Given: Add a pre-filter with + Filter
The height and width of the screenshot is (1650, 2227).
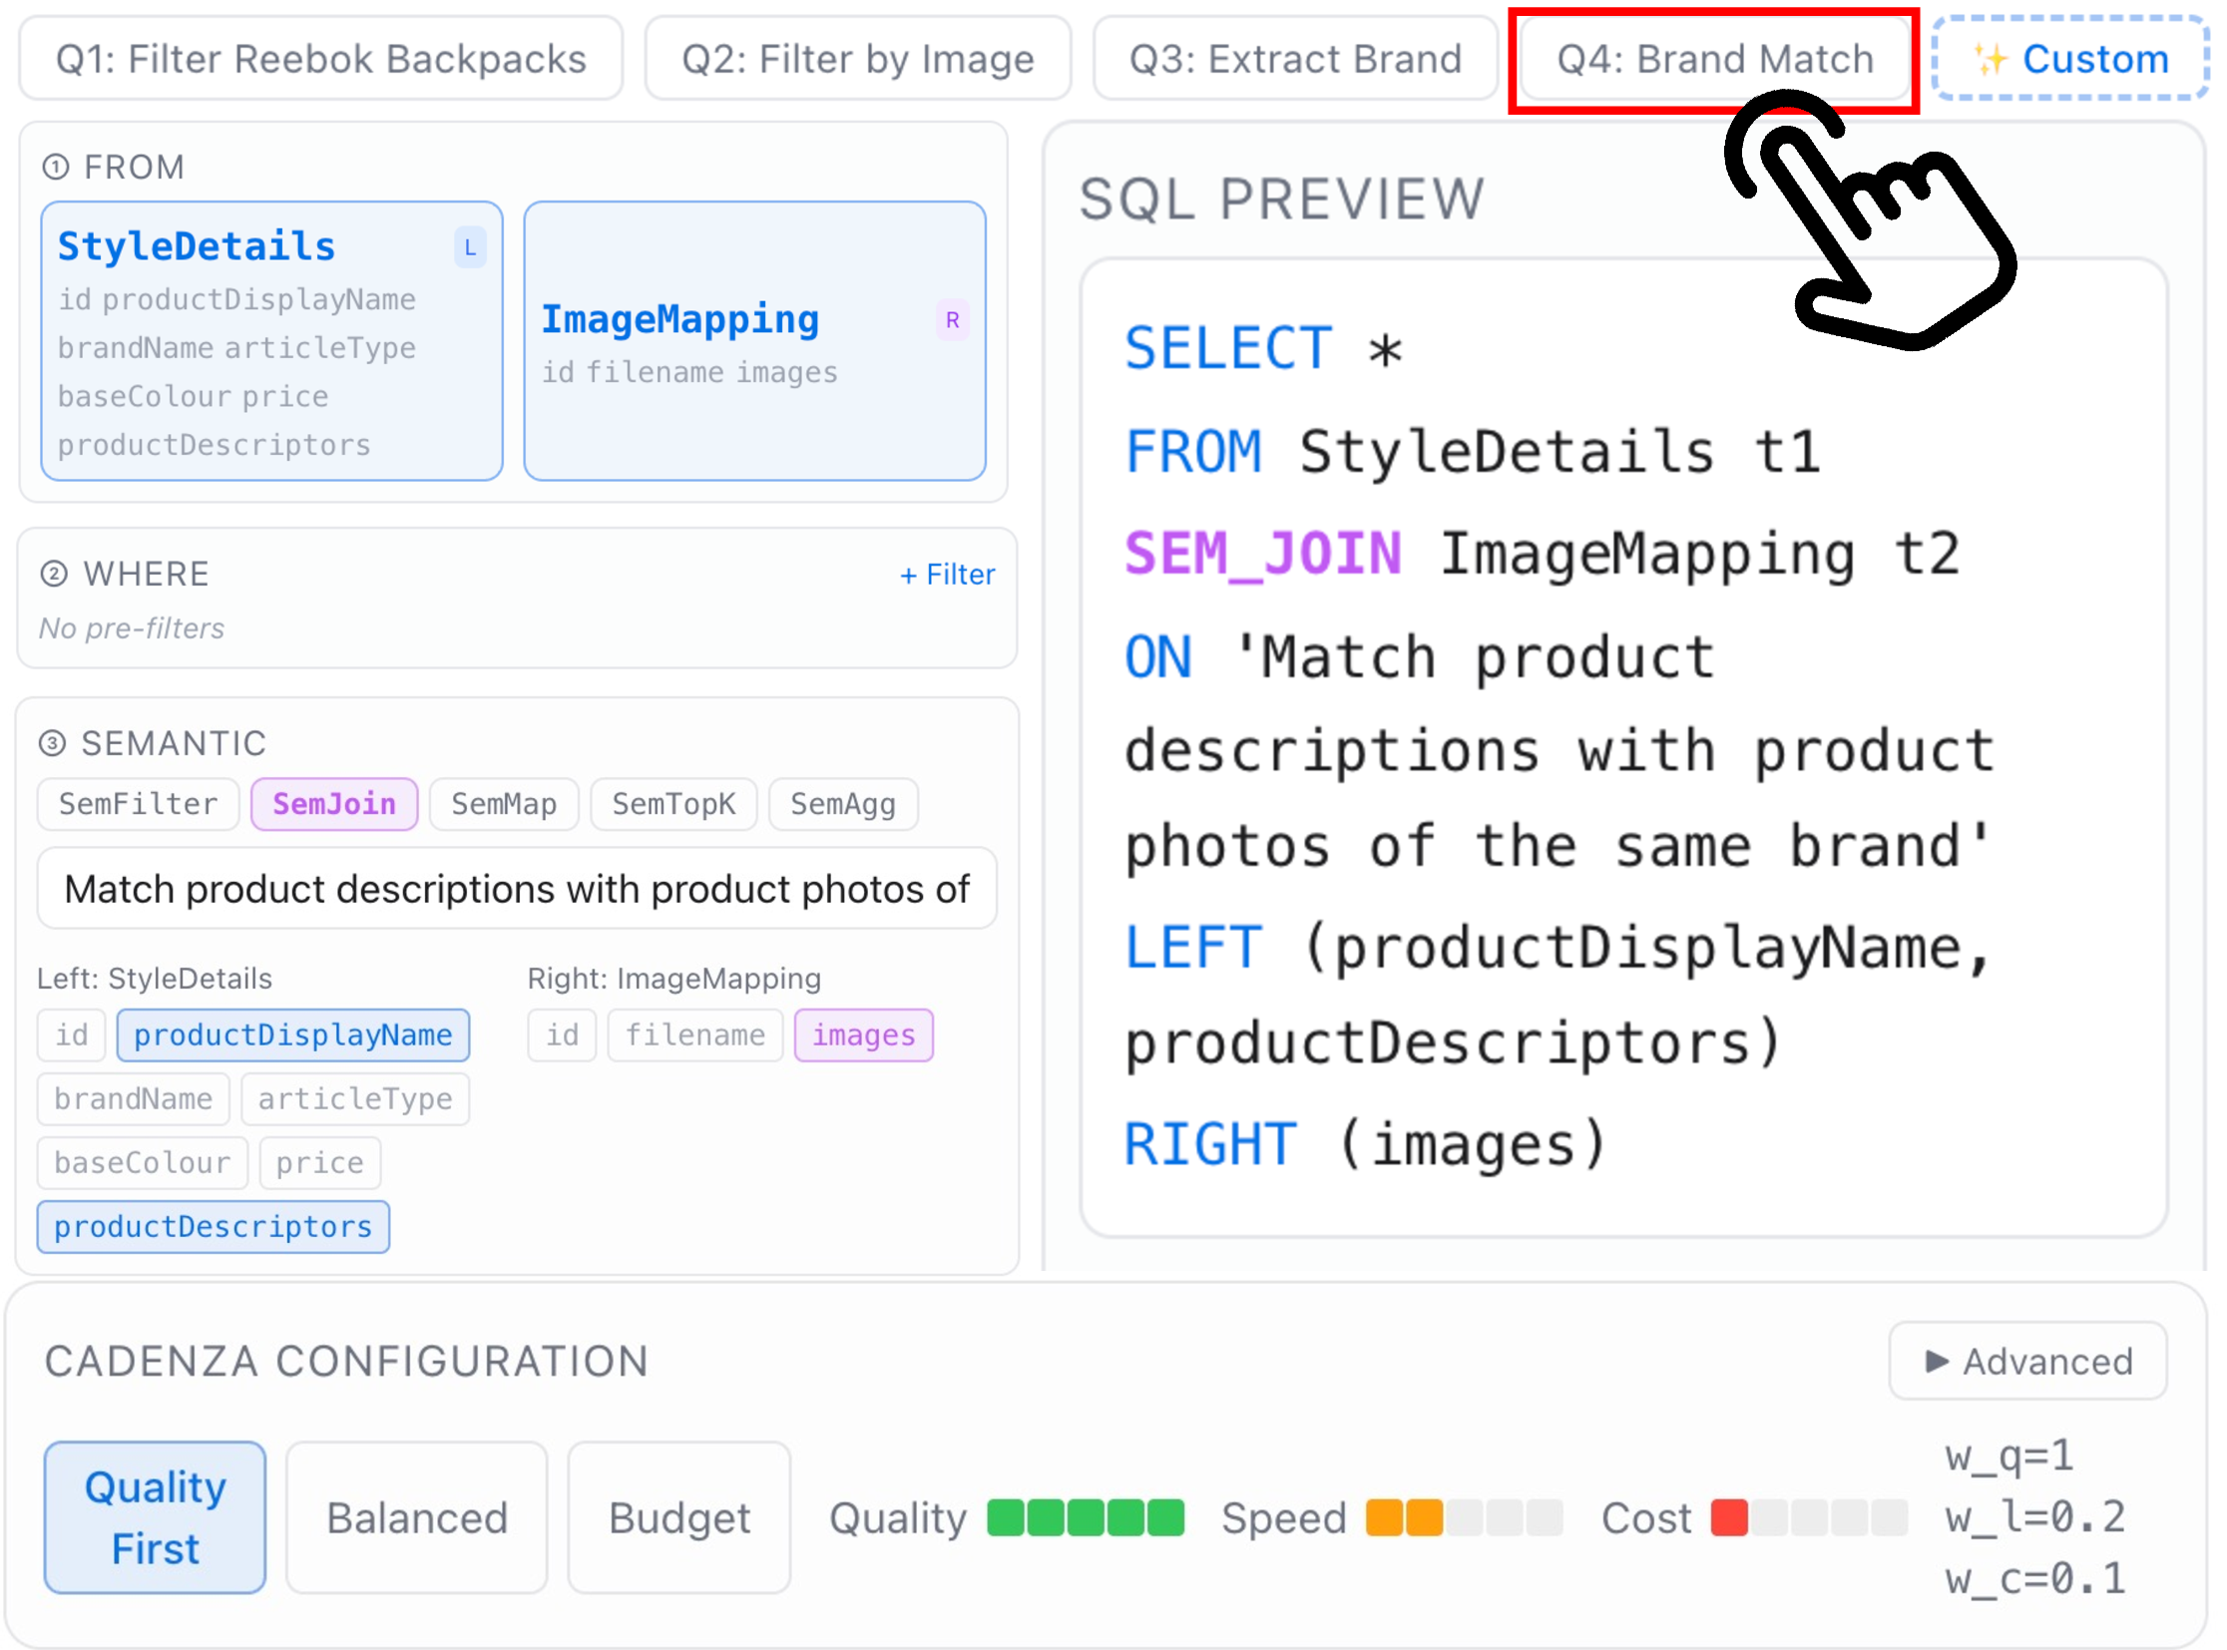Looking at the screenshot, I should tap(947, 575).
